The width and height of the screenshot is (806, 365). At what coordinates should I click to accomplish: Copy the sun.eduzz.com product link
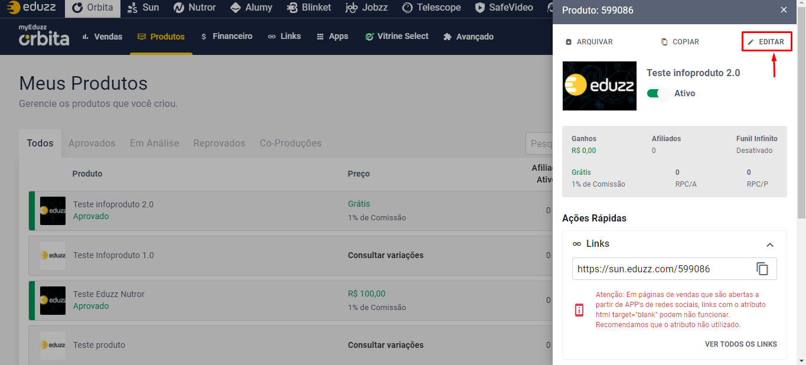[762, 269]
